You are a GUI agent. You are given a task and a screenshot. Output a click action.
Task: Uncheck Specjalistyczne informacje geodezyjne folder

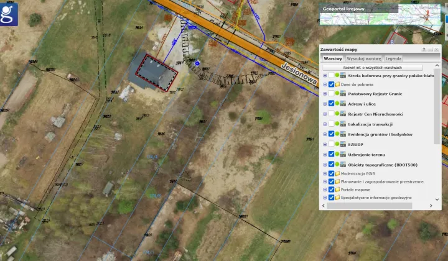pyautogui.click(x=331, y=198)
